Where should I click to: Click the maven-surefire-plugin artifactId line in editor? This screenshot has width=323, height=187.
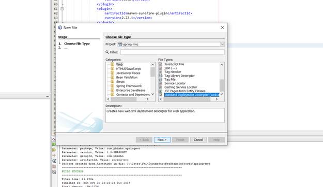pos(148,13)
